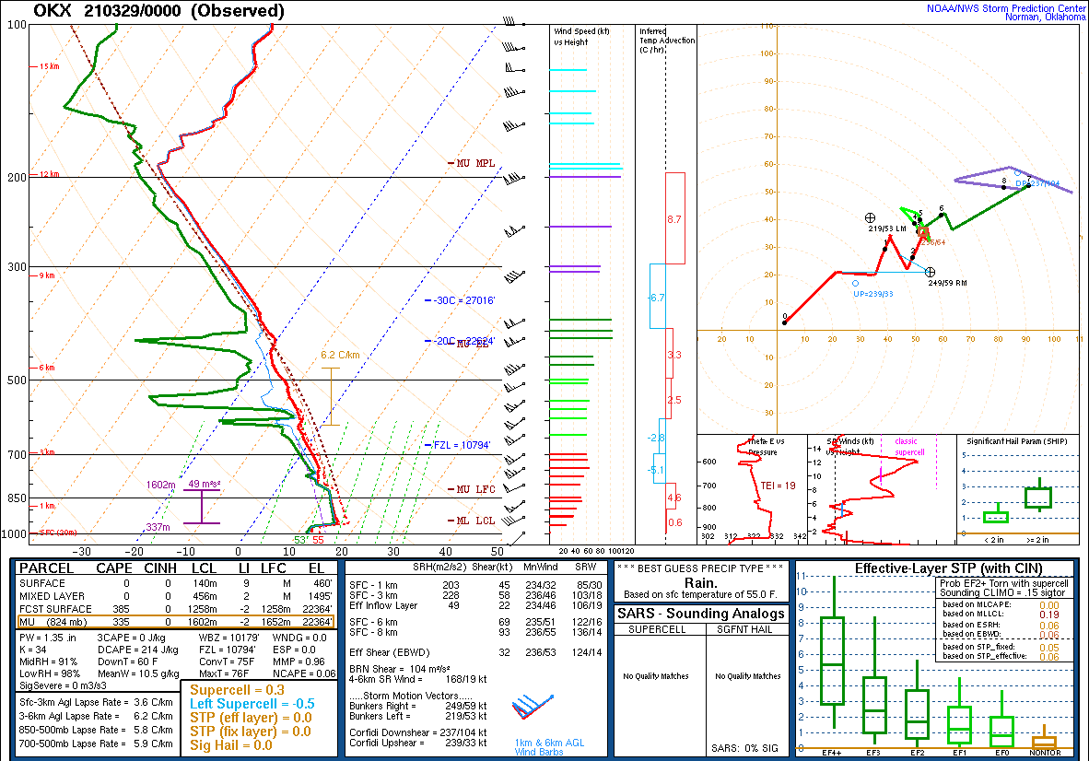Click 'Sfc-3km Agl Lapse Rate' row
1089x761 pixels.
(96, 703)
